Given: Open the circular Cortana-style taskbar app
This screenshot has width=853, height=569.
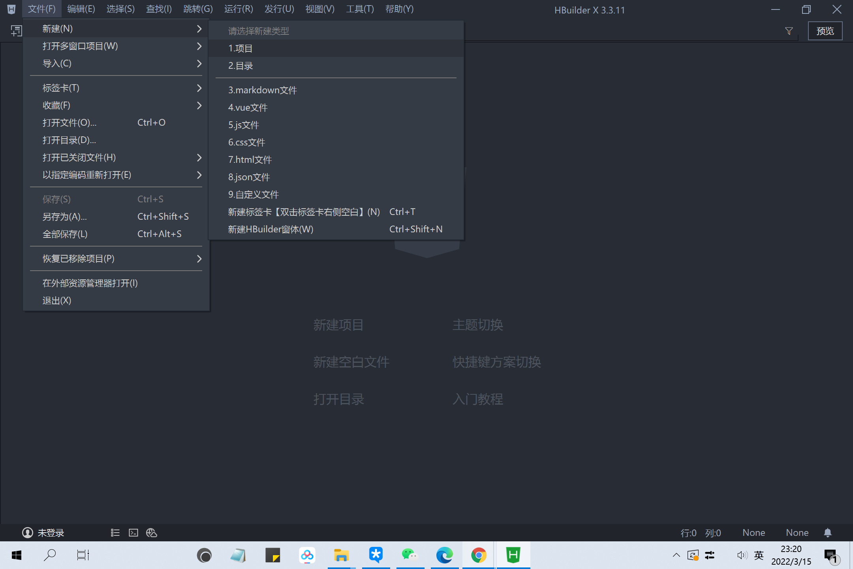Looking at the screenshot, I should click(204, 555).
